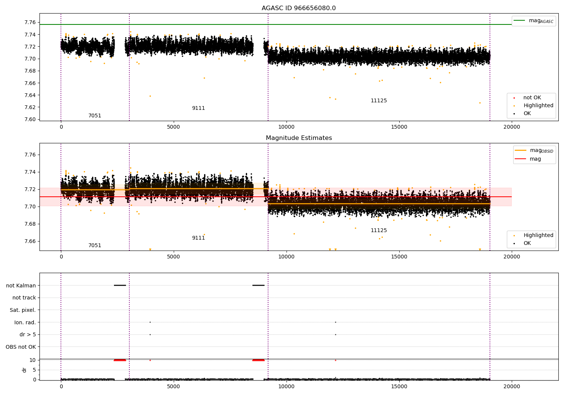Click obsid label 7051 in Magnitude Estimates plot
Image resolution: width=564 pixels, height=395 pixels.
coord(95,246)
